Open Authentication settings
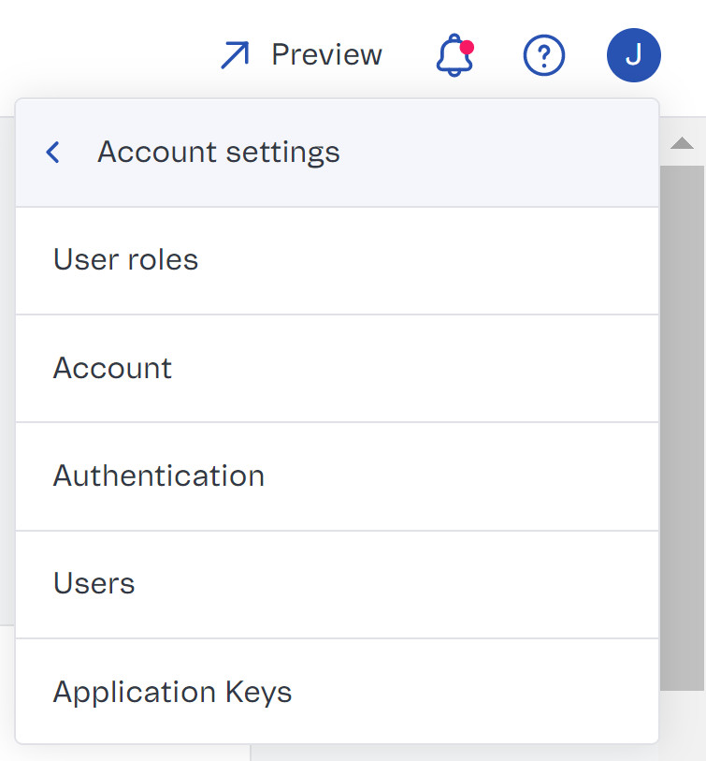706x761 pixels. (x=159, y=476)
